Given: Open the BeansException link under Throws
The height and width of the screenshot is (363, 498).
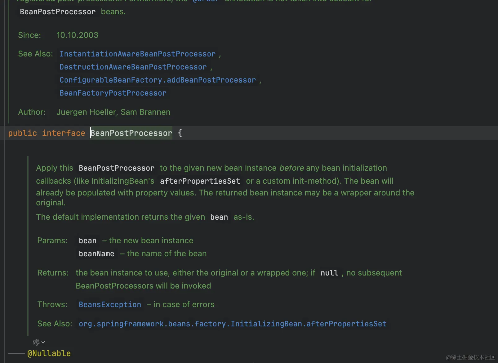Looking at the screenshot, I should [x=110, y=305].
